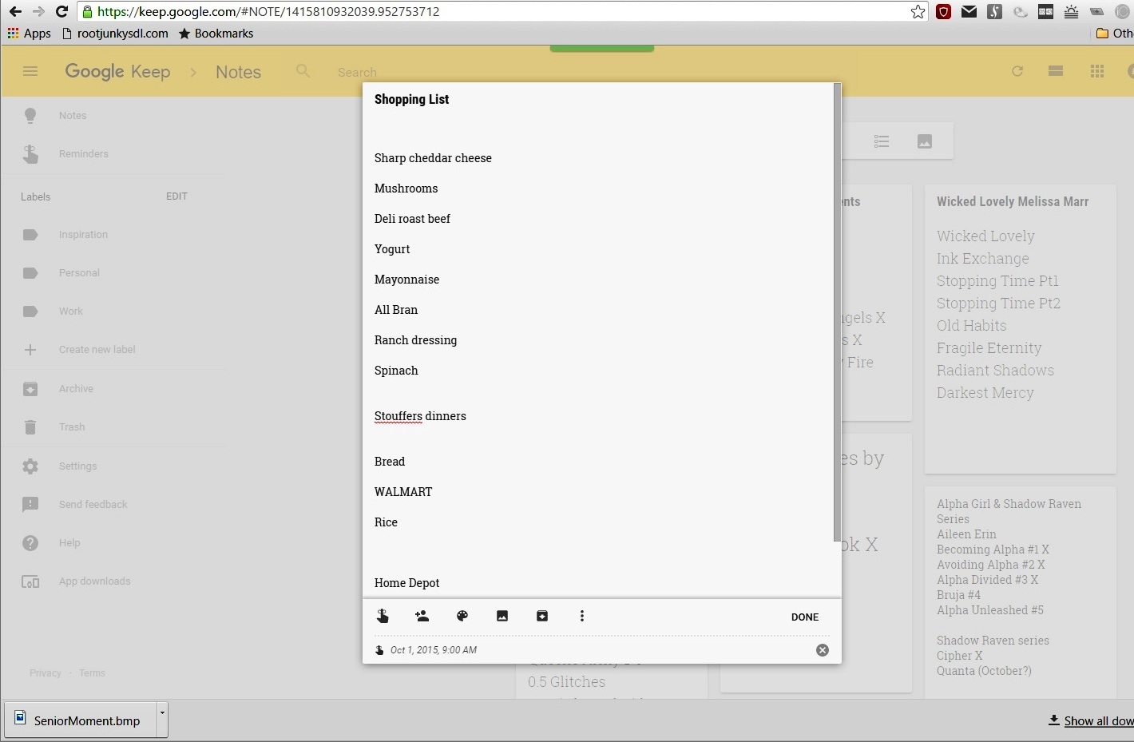This screenshot has height=742, width=1134.
Task: Open the note color palette icon
Action: pos(462,616)
